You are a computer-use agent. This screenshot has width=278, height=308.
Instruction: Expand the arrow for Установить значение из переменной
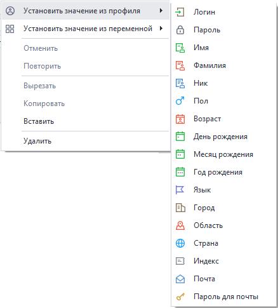point(161,28)
